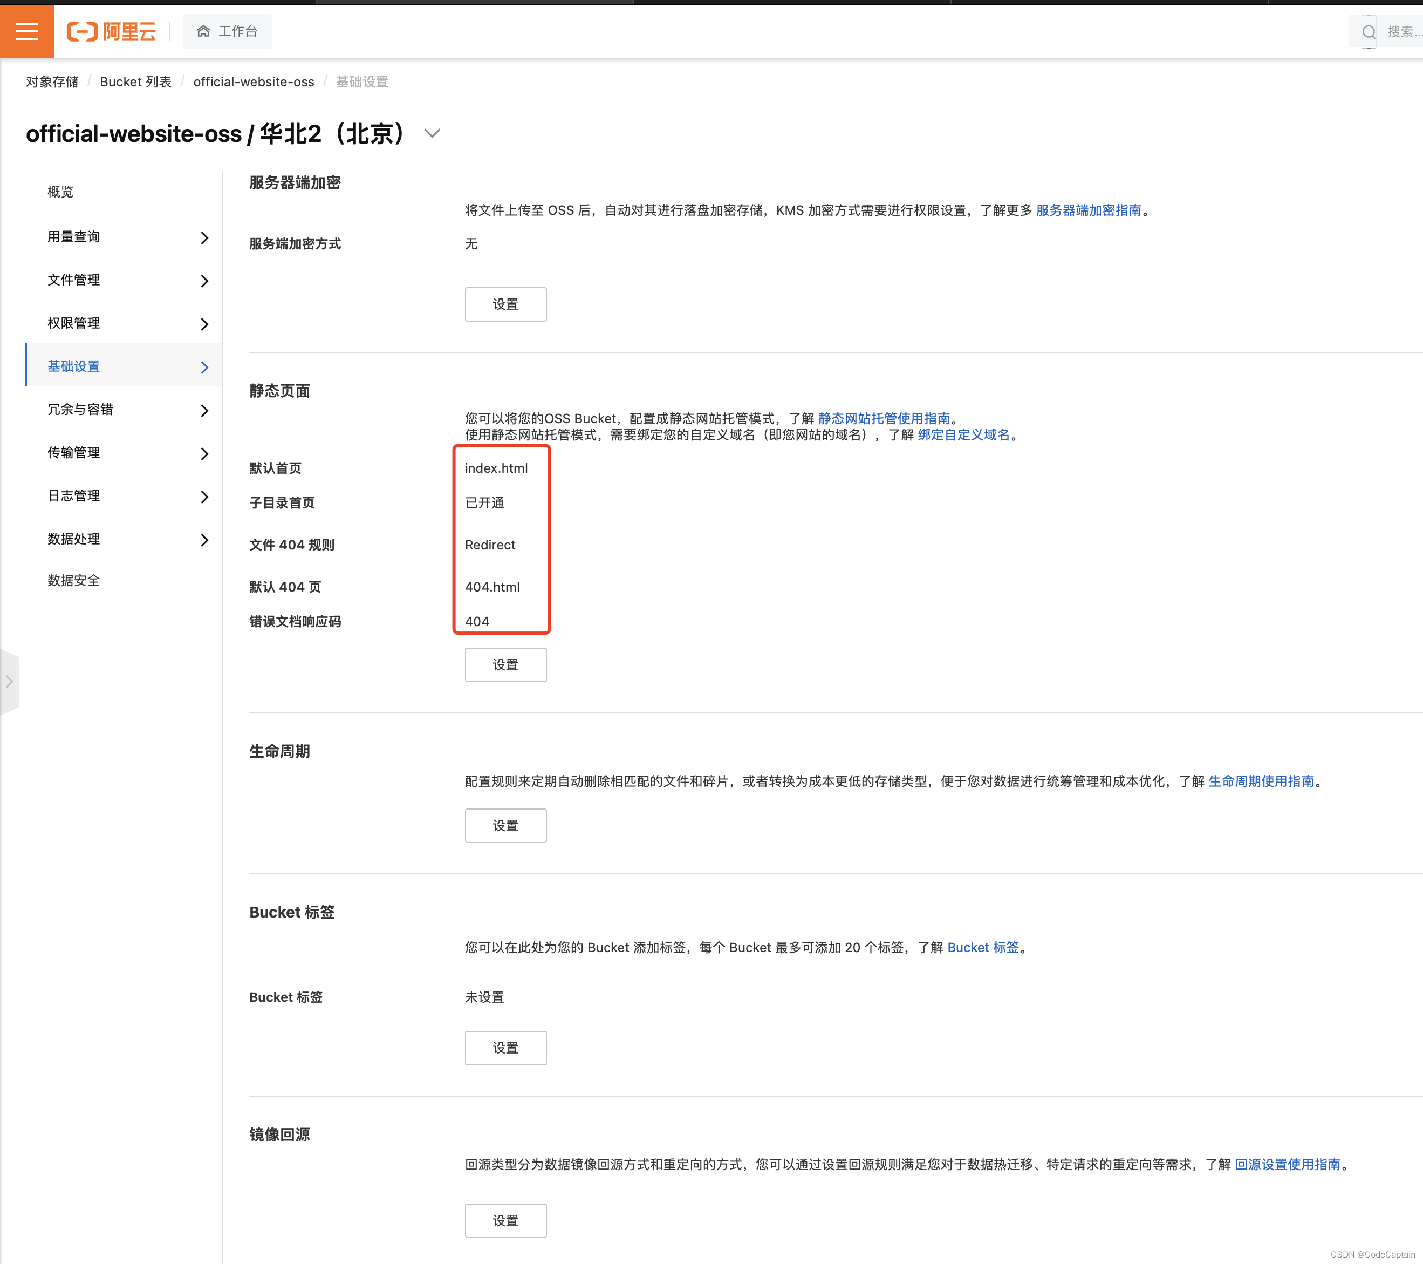Expand chevron next to 日志管理

(204, 497)
